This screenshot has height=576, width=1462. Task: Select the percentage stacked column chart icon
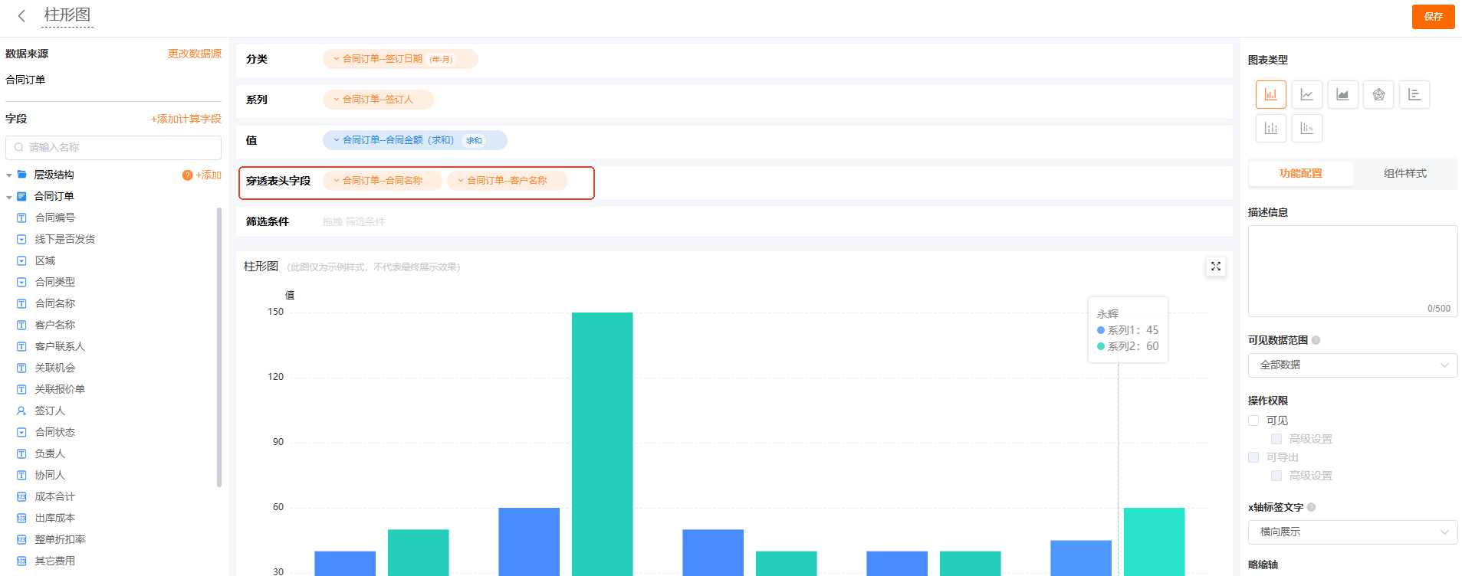(x=1306, y=128)
